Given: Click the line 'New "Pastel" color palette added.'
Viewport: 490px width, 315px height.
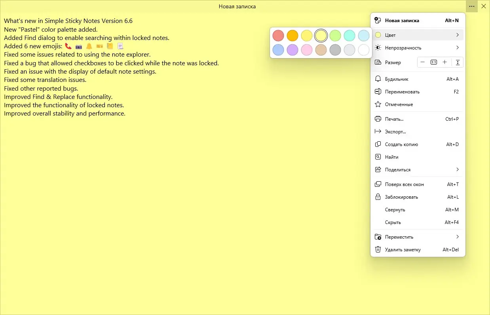Looking at the screenshot, I should click(x=51, y=29).
